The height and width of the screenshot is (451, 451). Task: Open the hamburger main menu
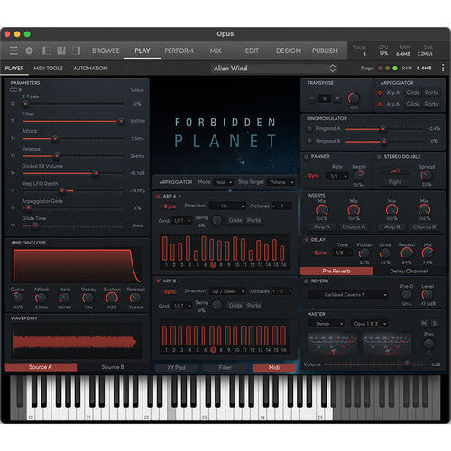pyautogui.click(x=14, y=51)
